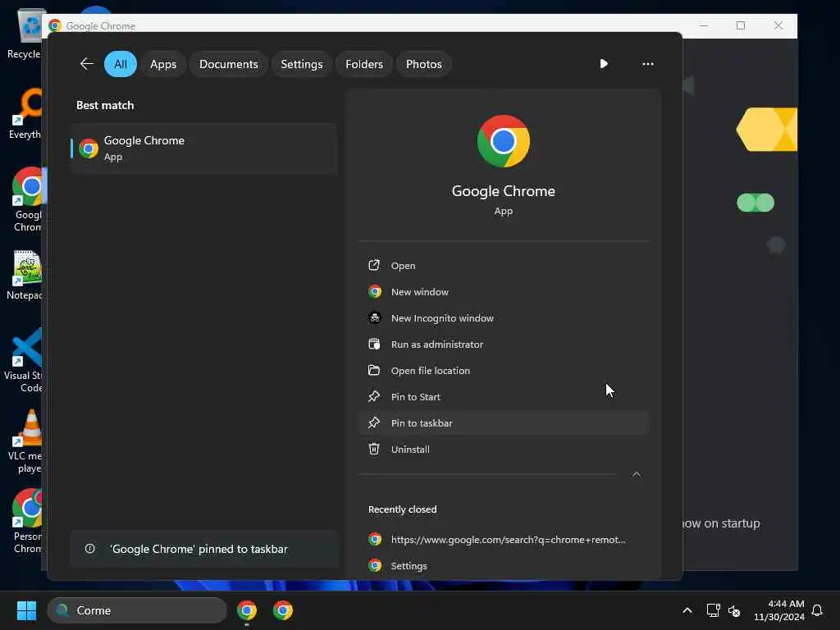This screenshot has height=630, width=840.
Task: Select Run as administrator
Action: (503, 345)
